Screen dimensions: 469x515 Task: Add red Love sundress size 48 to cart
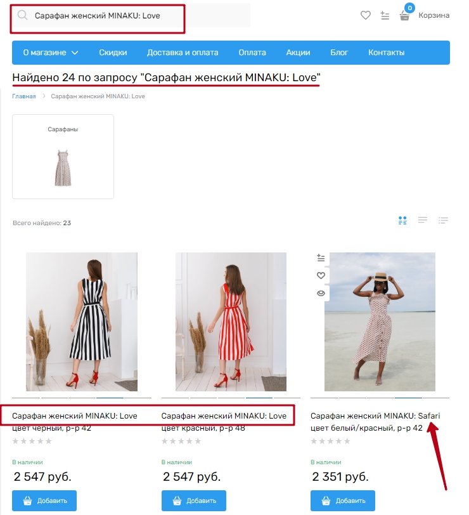pos(193,500)
